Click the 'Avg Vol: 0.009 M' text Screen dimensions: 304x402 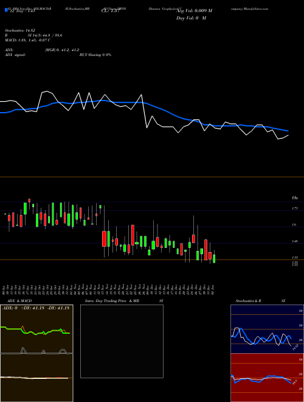(x=194, y=11)
